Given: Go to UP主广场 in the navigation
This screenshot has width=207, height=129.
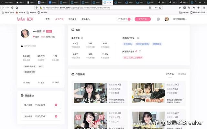Looking at the screenshot, I should tap(59, 19).
